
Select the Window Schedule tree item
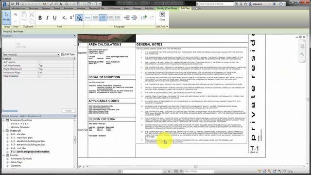click(x=20, y=127)
